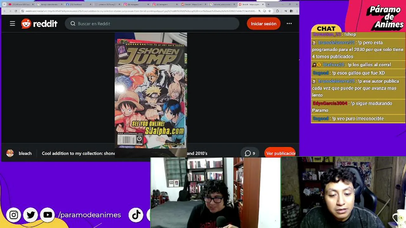Open the Chrome three-dot main menu
The width and height of the screenshot is (406, 228).
point(297,11)
